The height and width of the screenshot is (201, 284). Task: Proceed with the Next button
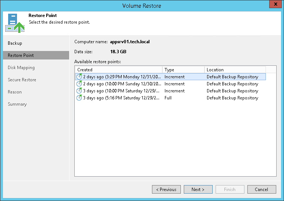198,189
